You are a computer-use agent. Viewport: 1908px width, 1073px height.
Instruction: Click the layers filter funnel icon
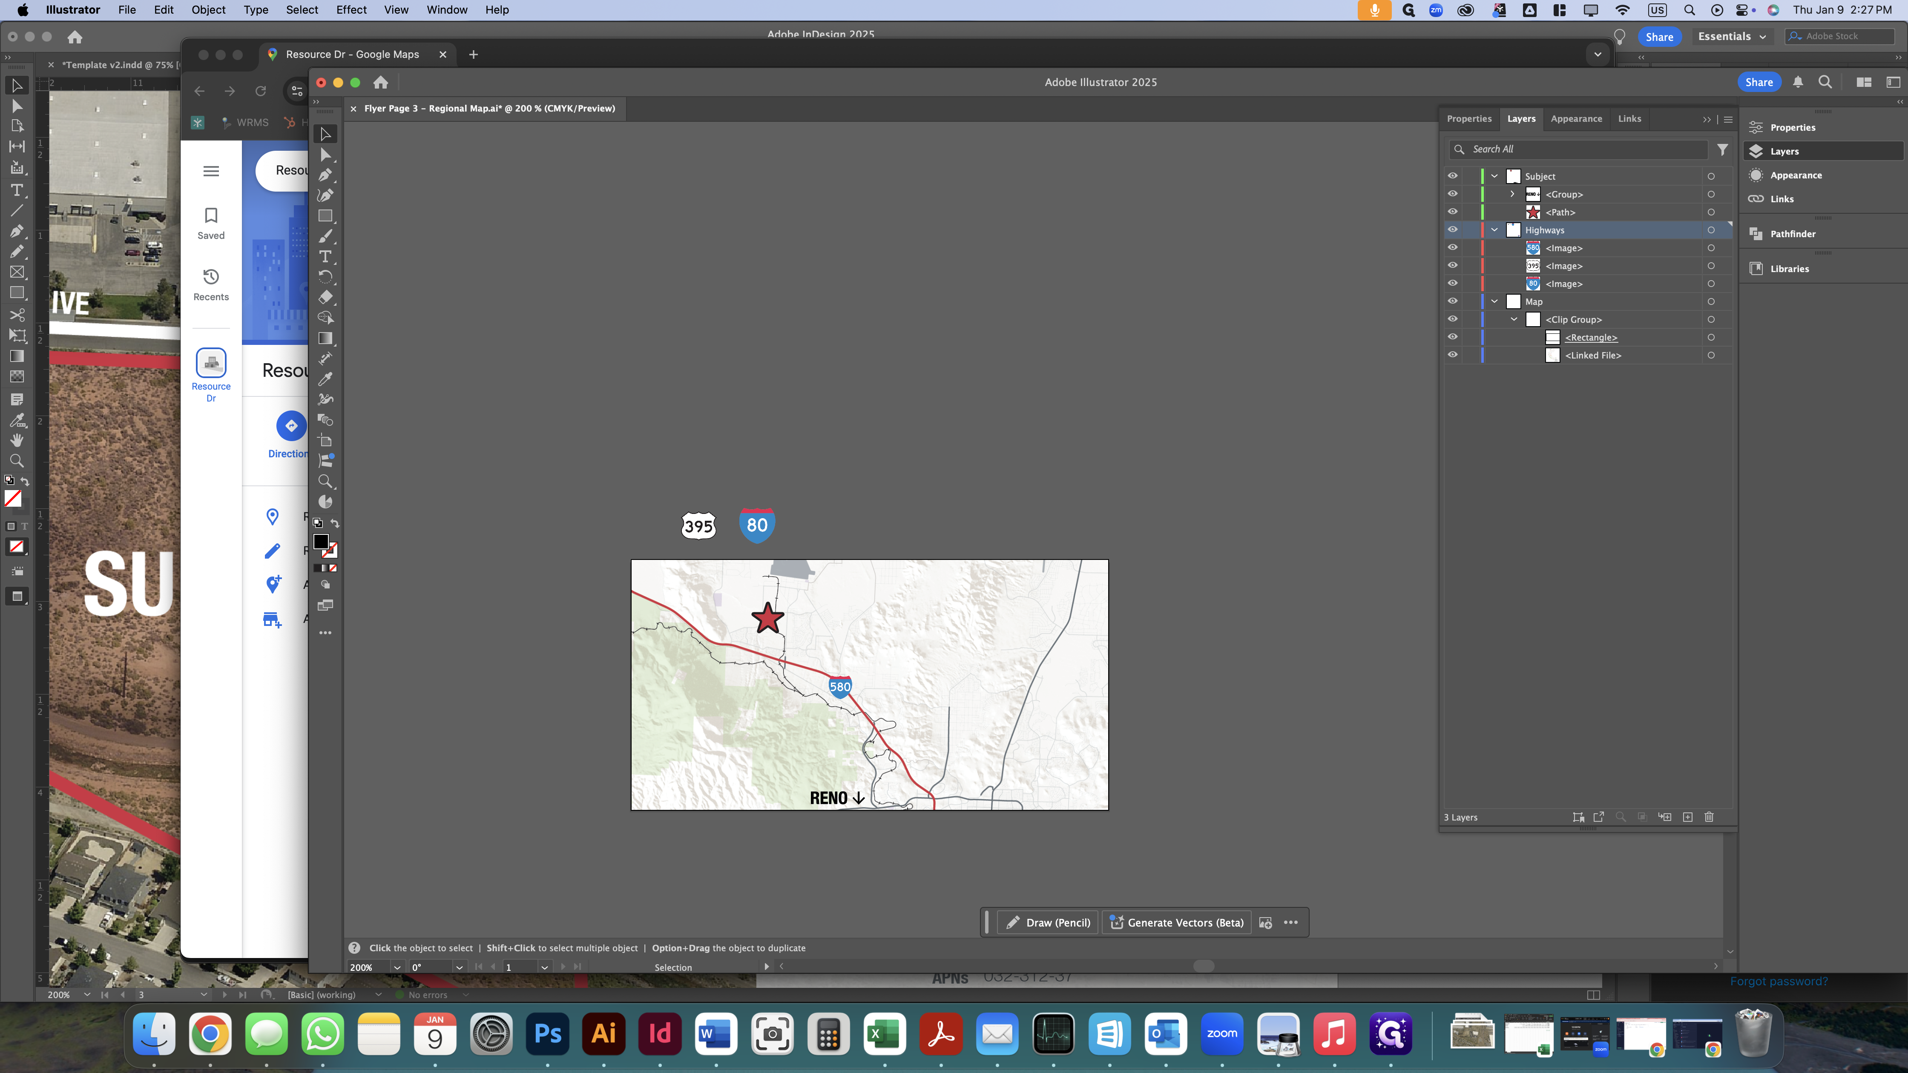pyautogui.click(x=1723, y=149)
